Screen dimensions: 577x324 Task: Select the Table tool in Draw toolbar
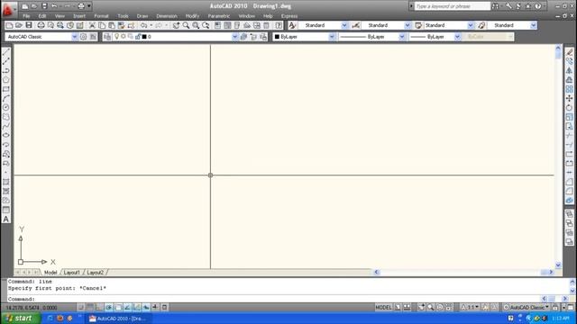[x=6, y=210]
